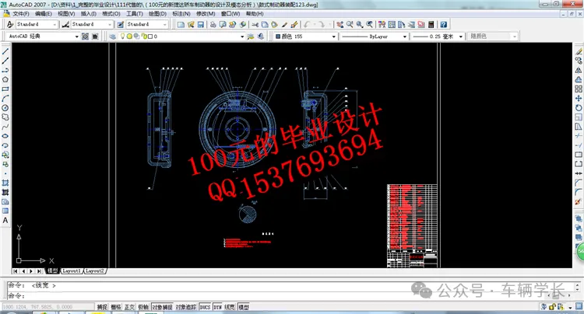The width and height of the screenshot is (584, 314).
Task: Select the Hatch tool in draw toolbar
Action: (5, 183)
